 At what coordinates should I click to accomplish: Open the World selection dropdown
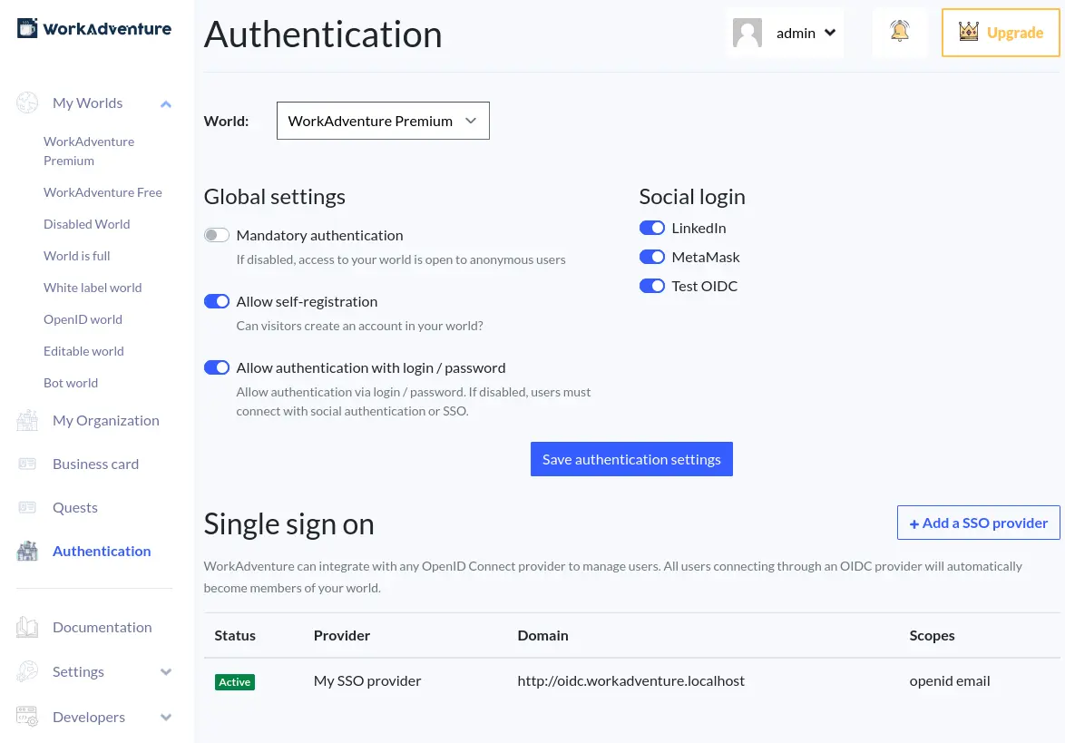(383, 121)
